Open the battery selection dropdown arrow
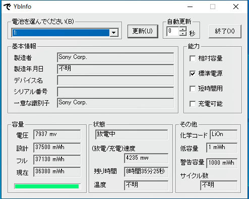The width and height of the screenshot is (249, 199). pos(114,33)
